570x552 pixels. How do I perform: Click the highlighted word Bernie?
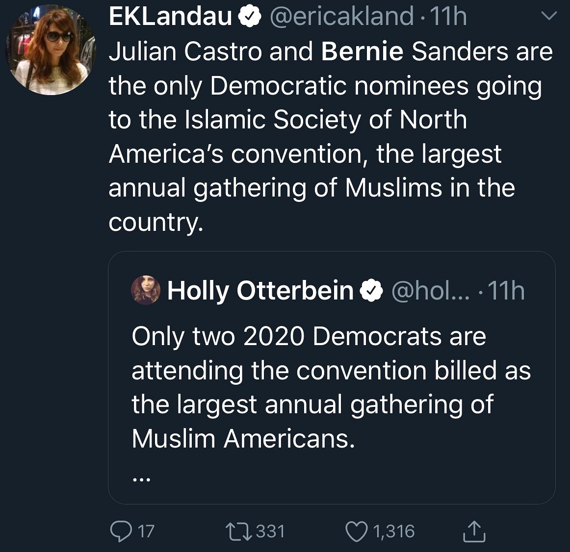pos(362,51)
